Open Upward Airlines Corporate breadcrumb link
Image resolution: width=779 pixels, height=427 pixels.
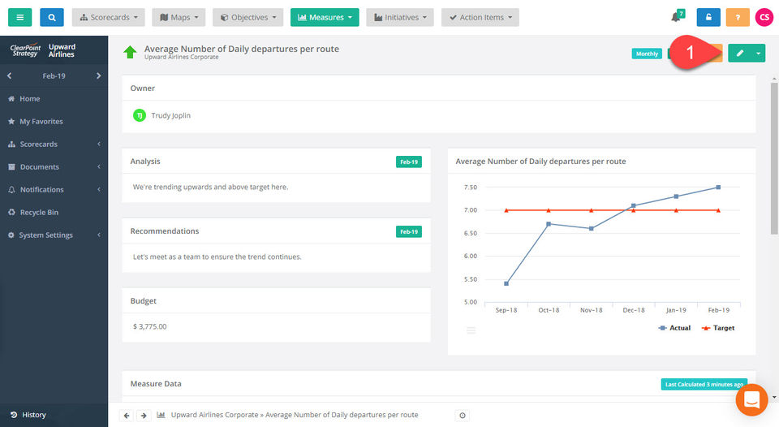click(x=214, y=415)
